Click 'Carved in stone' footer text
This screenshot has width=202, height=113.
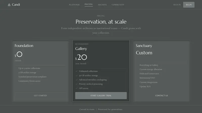tap(87, 109)
